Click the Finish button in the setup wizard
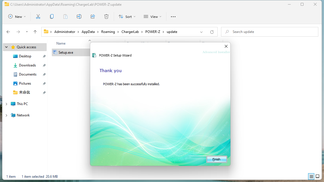Image resolution: width=324 pixels, height=182 pixels. click(216, 159)
